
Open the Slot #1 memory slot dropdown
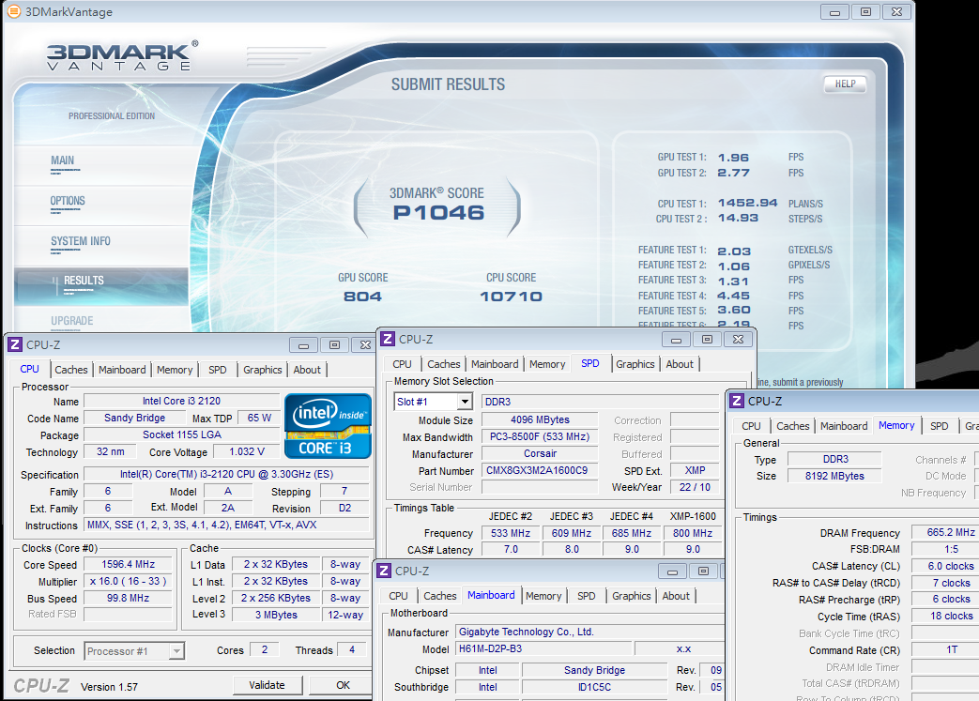(464, 402)
